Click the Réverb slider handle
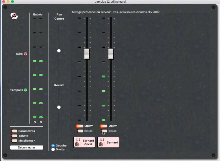Image resolution: width=220 pixels, height=161 pixels. click(59, 107)
